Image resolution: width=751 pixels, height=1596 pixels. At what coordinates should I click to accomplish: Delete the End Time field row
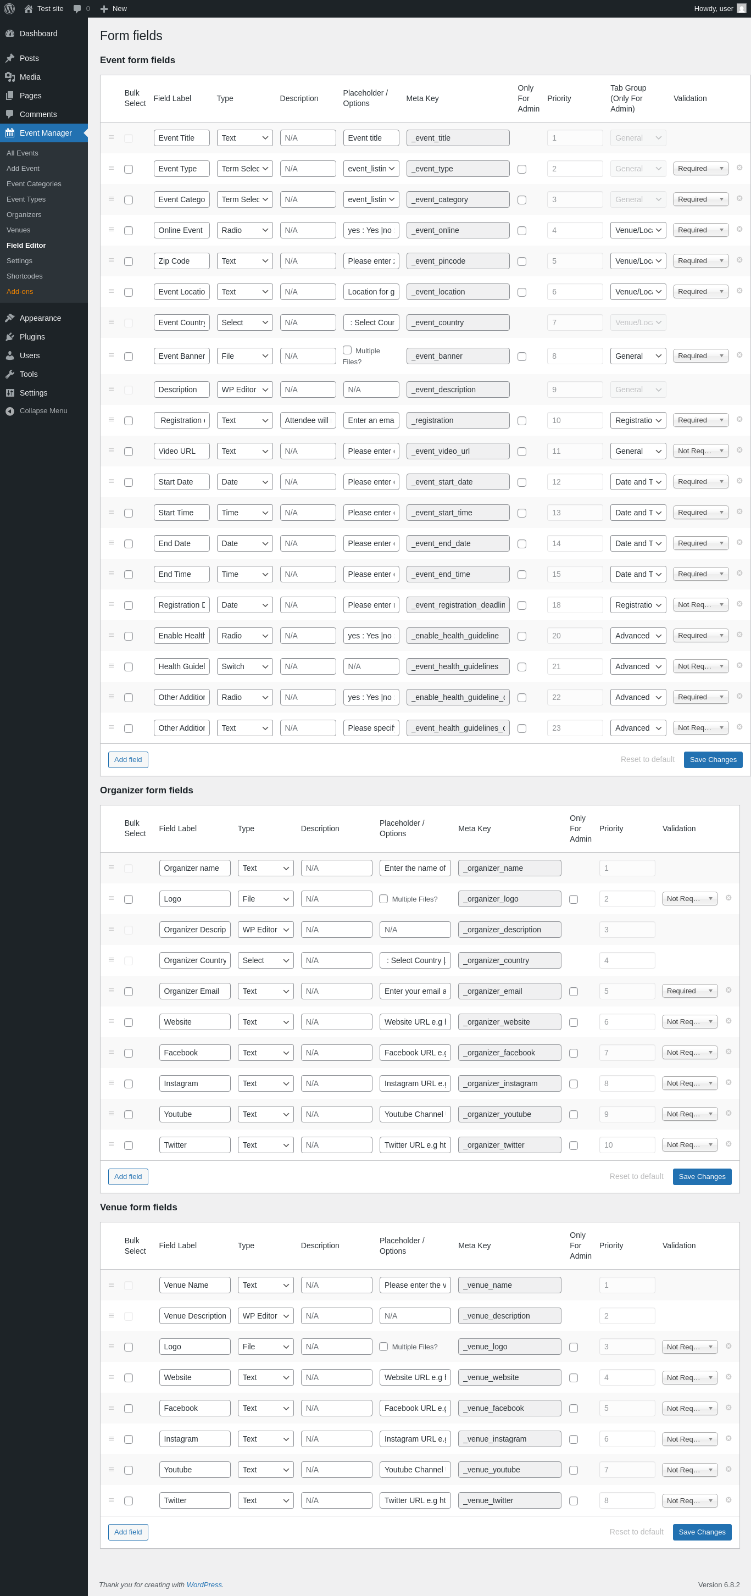click(x=739, y=573)
